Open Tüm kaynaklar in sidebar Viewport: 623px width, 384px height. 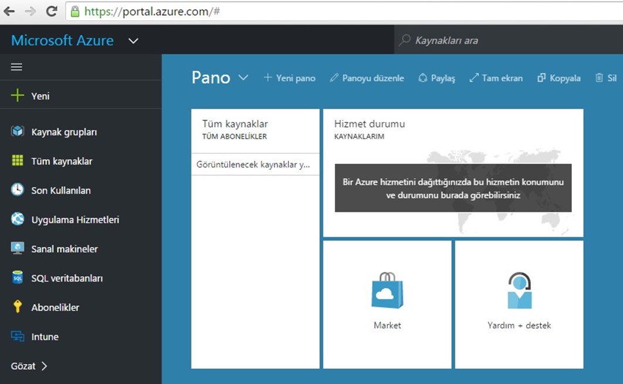[62, 161]
